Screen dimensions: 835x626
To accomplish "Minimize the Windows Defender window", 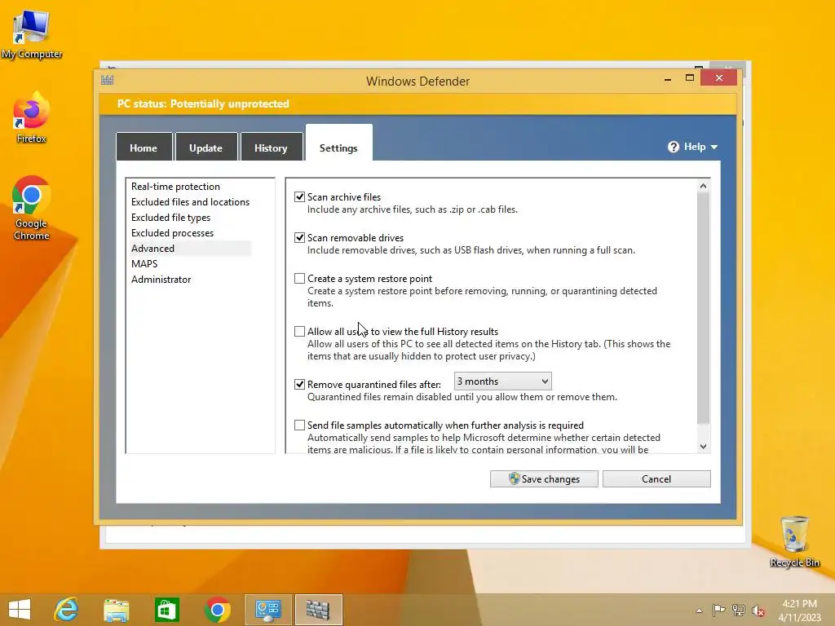I will point(668,79).
